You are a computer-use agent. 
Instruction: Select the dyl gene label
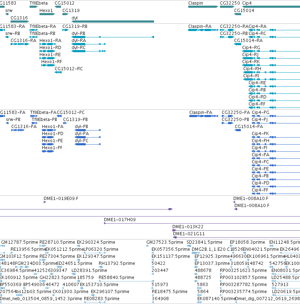75,18
